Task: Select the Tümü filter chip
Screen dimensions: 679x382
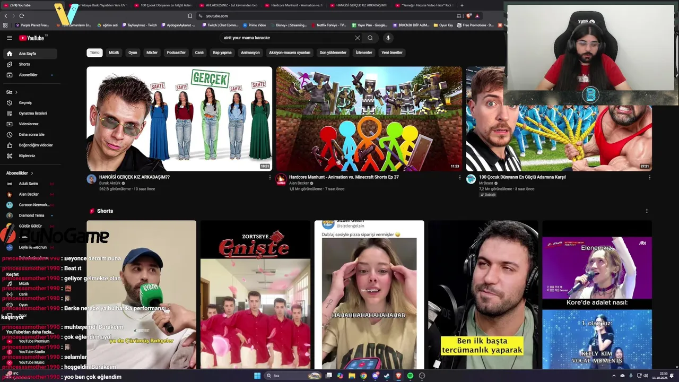Action: click(94, 53)
